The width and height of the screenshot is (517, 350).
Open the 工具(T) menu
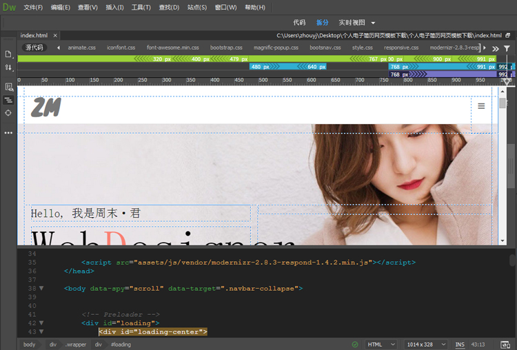tap(141, 8)
